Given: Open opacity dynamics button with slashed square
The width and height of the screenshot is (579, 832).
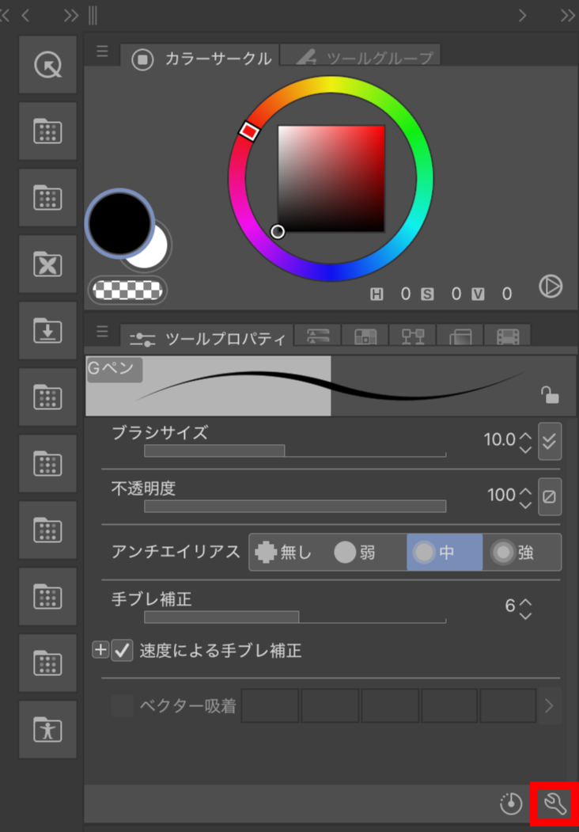Looking at the screenshot, I should click(x=550, y=496).
